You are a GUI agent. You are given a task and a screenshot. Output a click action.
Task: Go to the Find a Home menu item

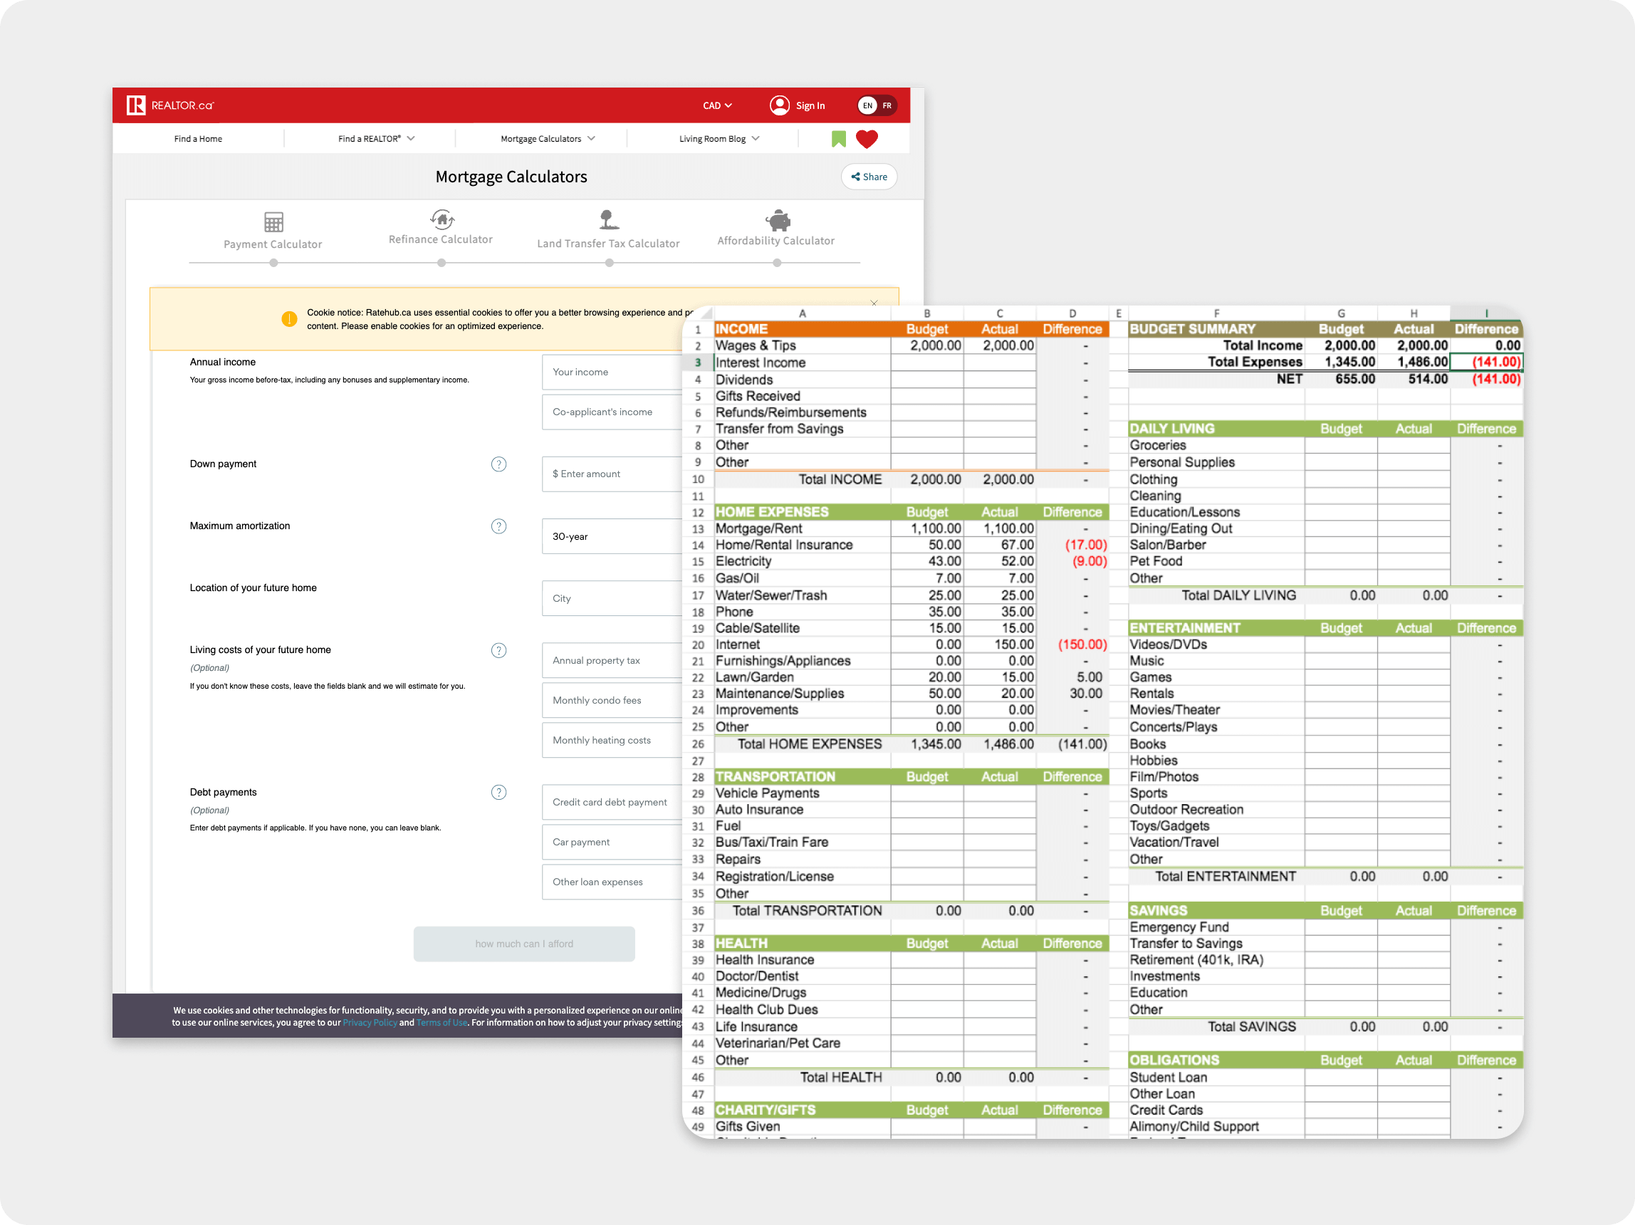198,139
